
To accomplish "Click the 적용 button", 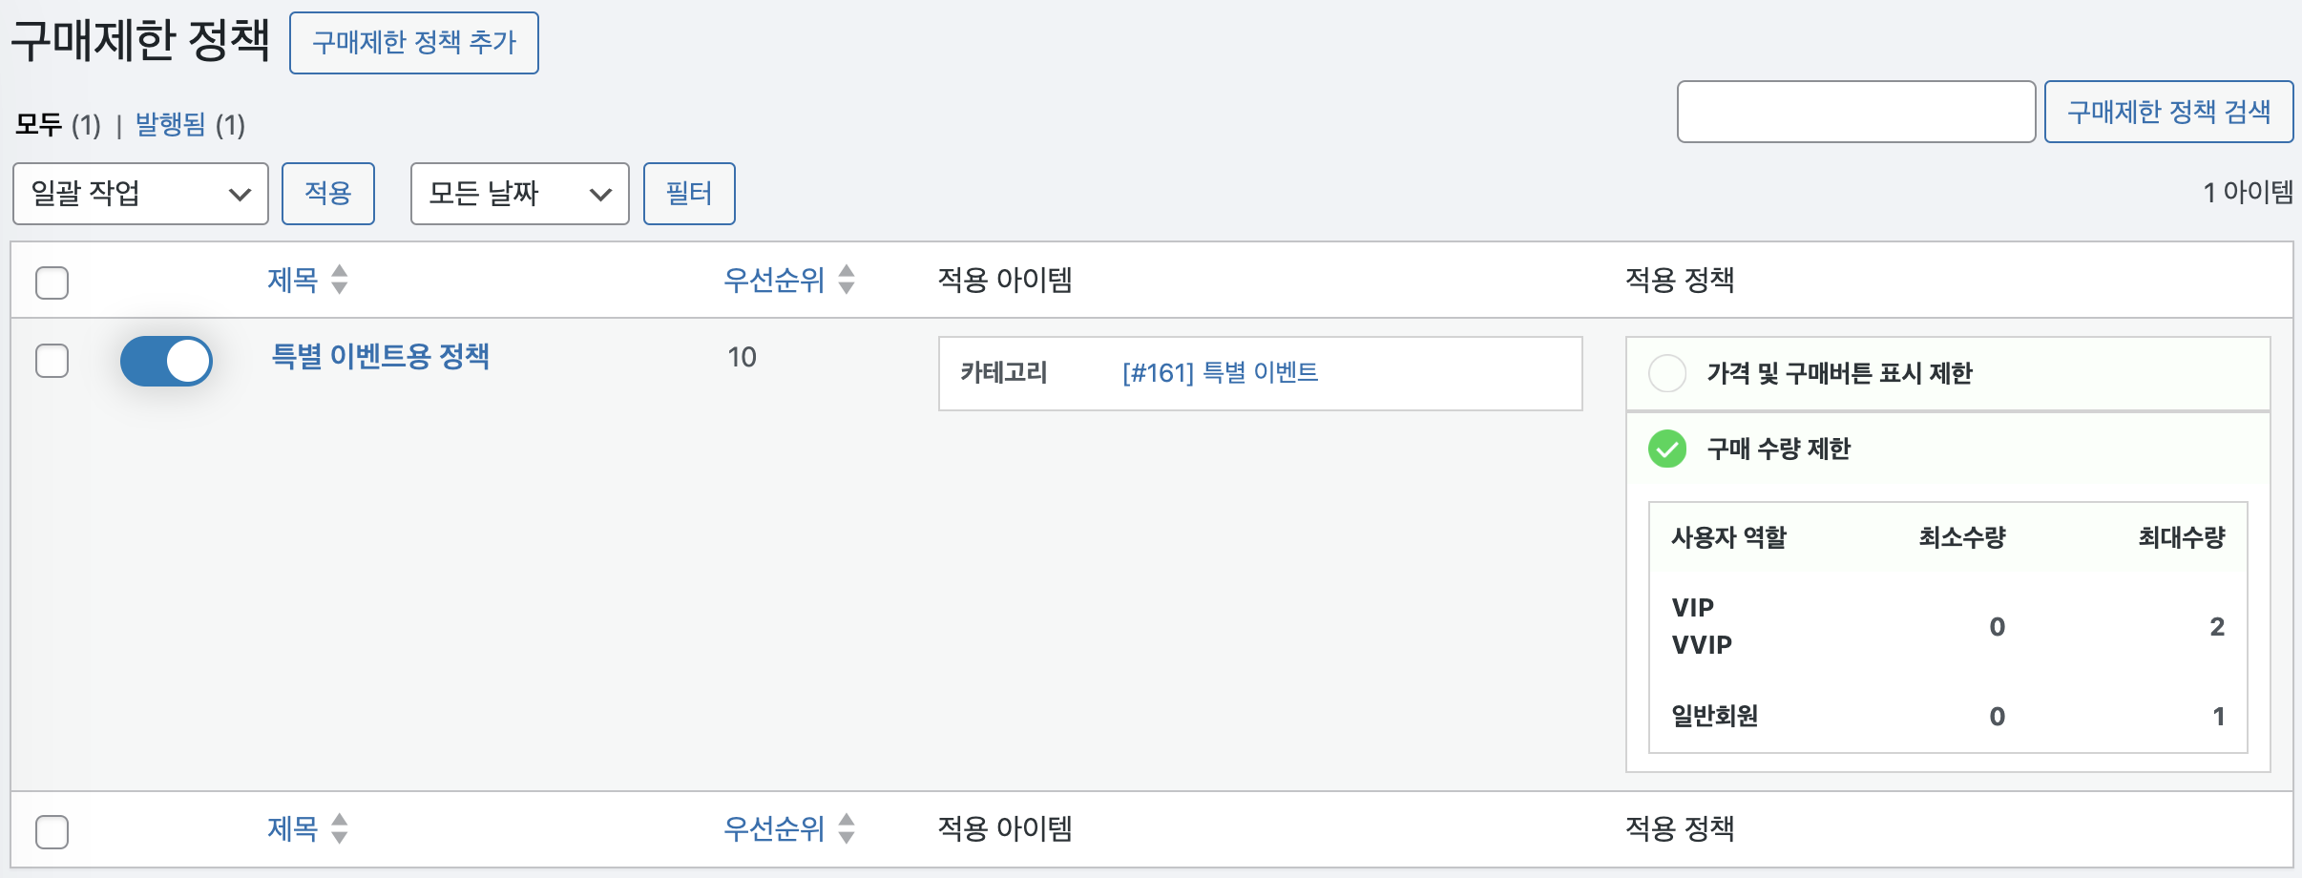I will [327, 194].
